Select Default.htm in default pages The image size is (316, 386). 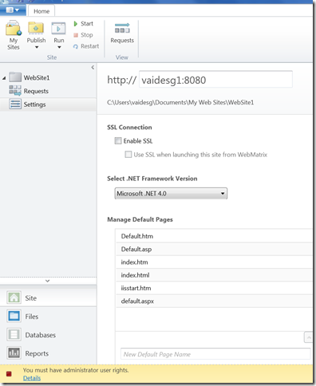click(x=215, y=236)
